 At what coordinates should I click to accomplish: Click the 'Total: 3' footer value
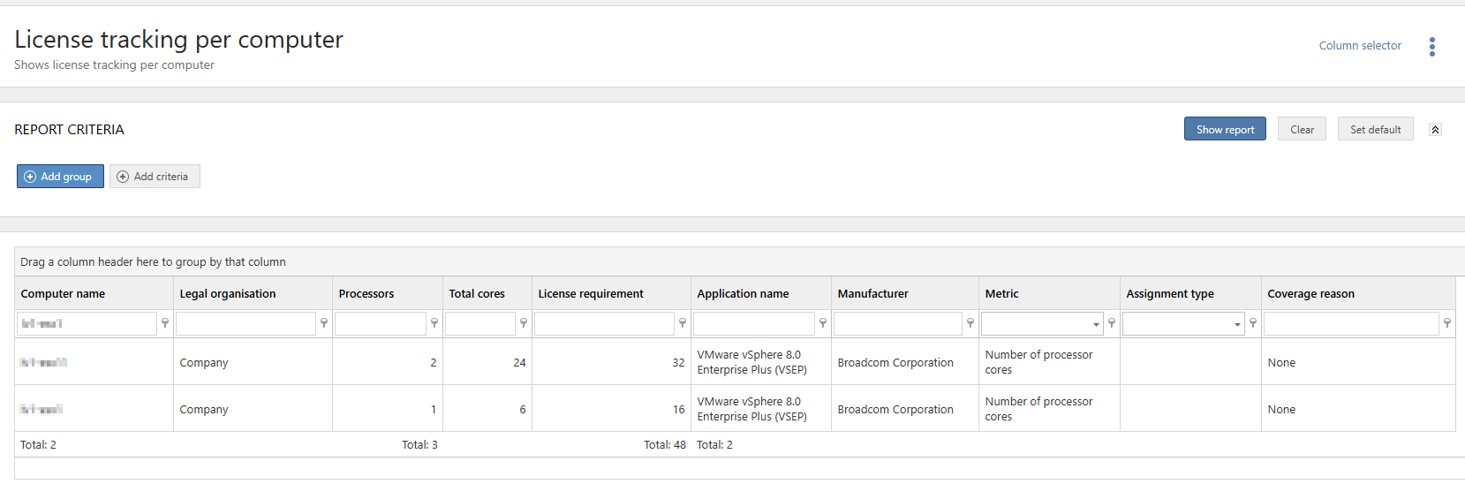(x=419, y=445)
